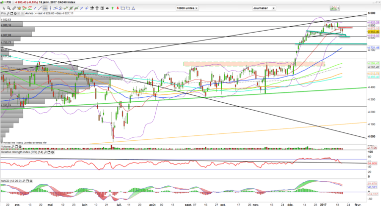Close the Prix panel with the x
381x206 pixels.
tap(14, 14)
